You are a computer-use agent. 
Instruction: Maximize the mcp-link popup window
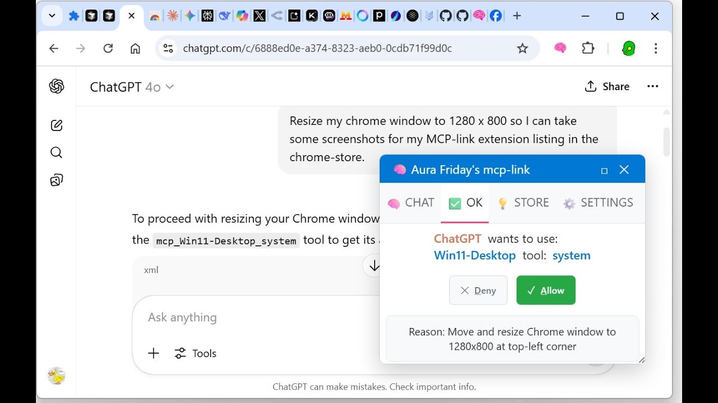[604, 171]
